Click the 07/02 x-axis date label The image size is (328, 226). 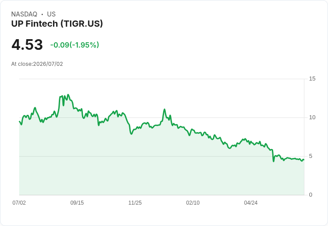pos(19,203)
